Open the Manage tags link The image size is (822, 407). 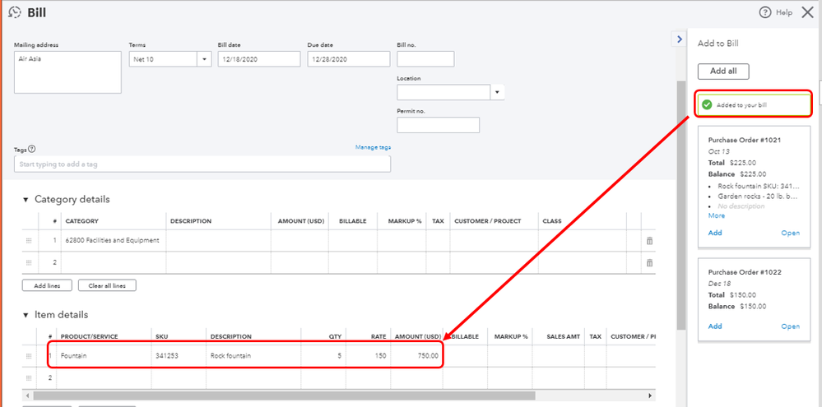click(x=373, y=147)
